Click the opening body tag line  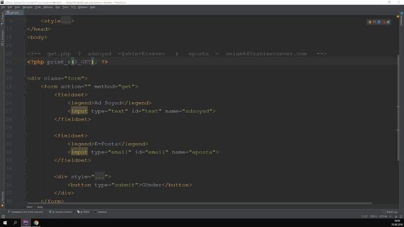[x=37, y=37]
